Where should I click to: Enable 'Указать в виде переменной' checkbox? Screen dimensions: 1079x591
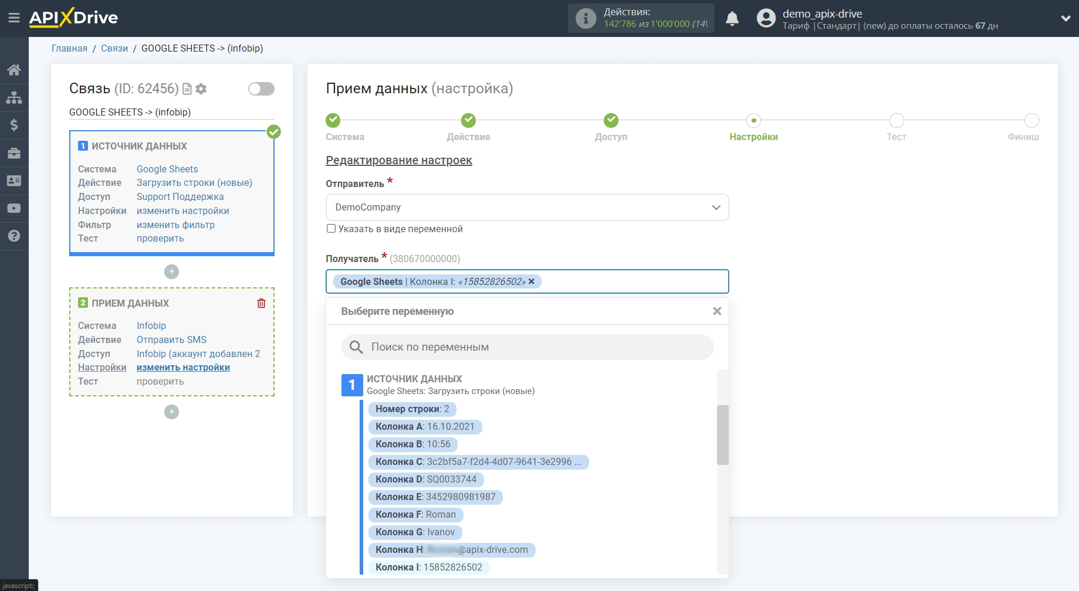(x=332, y=229)
